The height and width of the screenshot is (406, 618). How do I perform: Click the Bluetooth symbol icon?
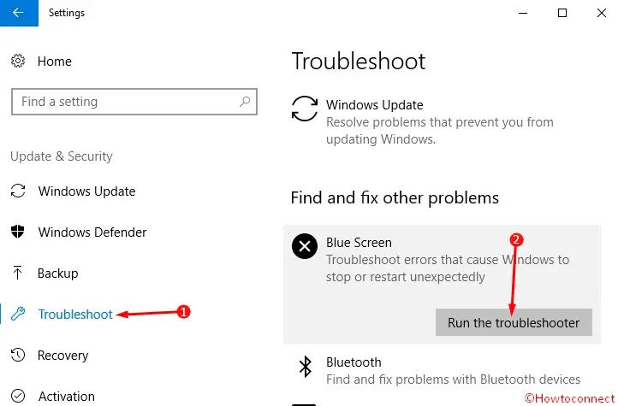[305, 367]
